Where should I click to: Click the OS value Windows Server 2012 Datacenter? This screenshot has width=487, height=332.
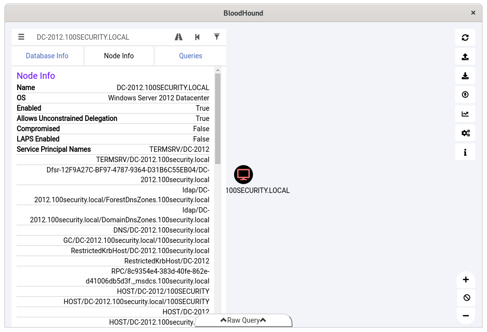[x=158, y=98]
